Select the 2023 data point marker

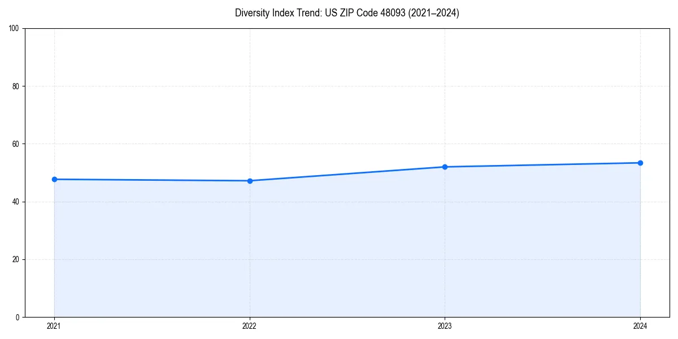click(445, 167)
